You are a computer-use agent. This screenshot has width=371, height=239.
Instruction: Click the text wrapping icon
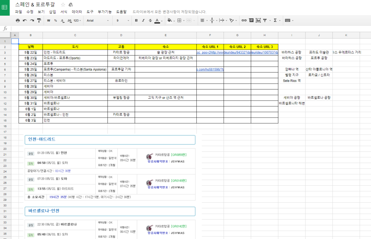221,20
